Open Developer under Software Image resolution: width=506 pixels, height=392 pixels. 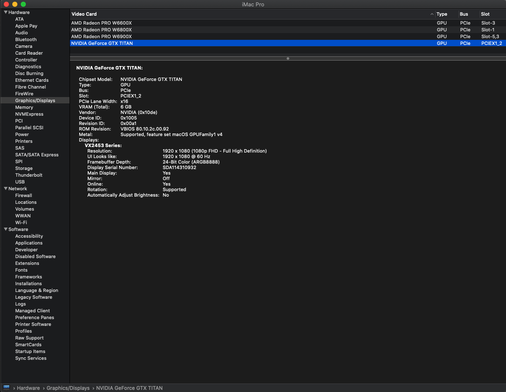pyautogui.click(x=26, y=249)
